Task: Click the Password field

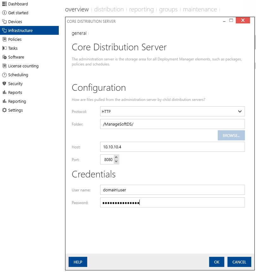Action: (173, 202)
